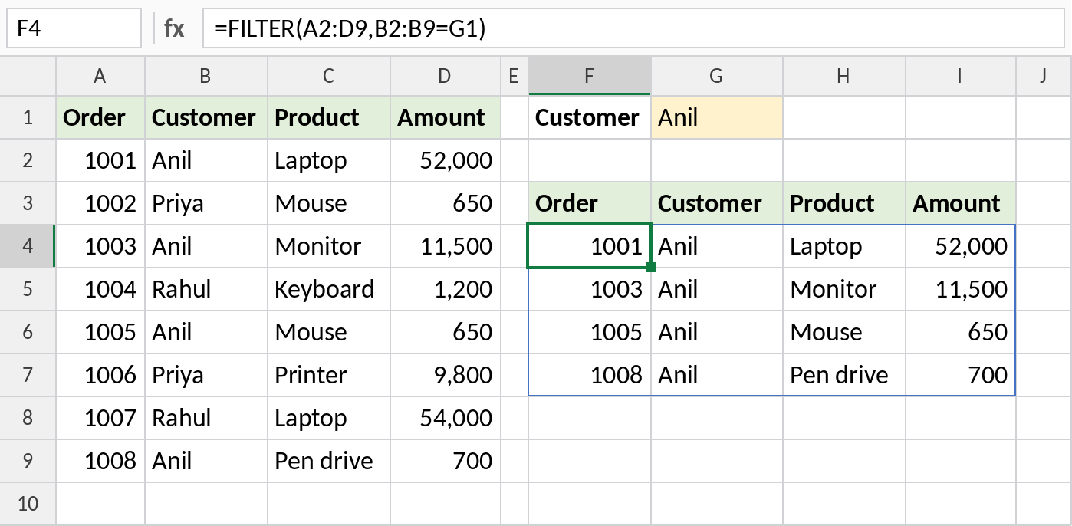1072x526 pixels.
Task: Select row 2 header
Action: 28,160
